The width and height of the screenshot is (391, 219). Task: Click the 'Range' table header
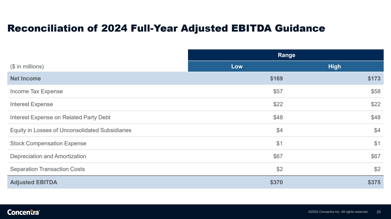coord(286,55)
